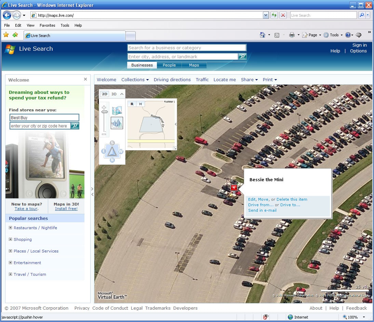Image resolution: width=374 pixels, height=322 pixels.
Task: Click the IE Home icon
Action: coord(262,35)
